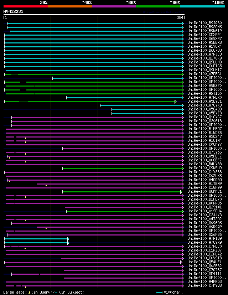Image resolution: width=228 pixels, height=295 pixels.
Task: Select the UniRef100_C0UMY7 label
Action: click(x=204, y=145)
